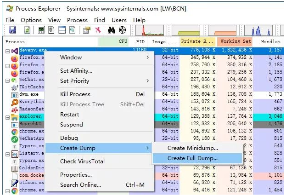Image resolution: width=286 pixels, height=196 pixels.
Task: Choose Restart in context menu
Action: [x=100, y=115]
